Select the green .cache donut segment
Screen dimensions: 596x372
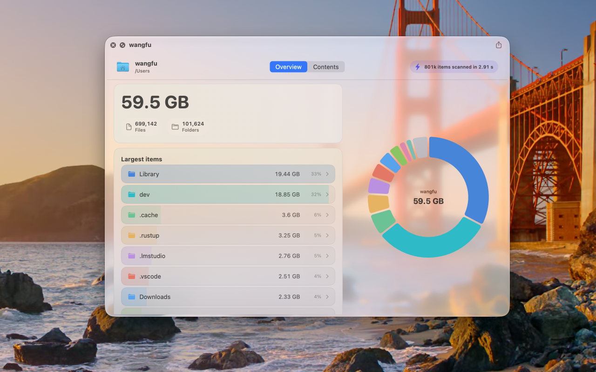tap(383, 221)
